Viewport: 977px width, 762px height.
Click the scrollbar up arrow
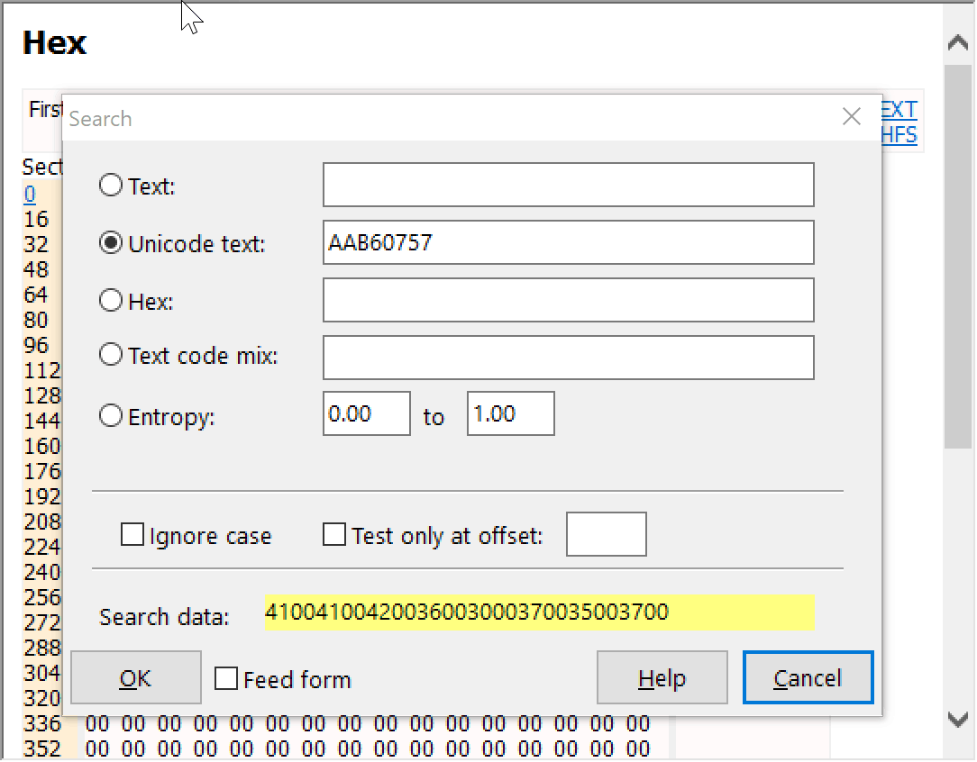pos(958,41)
